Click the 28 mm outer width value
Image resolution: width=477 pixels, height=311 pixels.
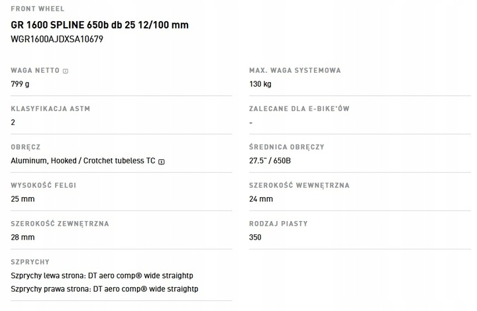tap(23, 238)
